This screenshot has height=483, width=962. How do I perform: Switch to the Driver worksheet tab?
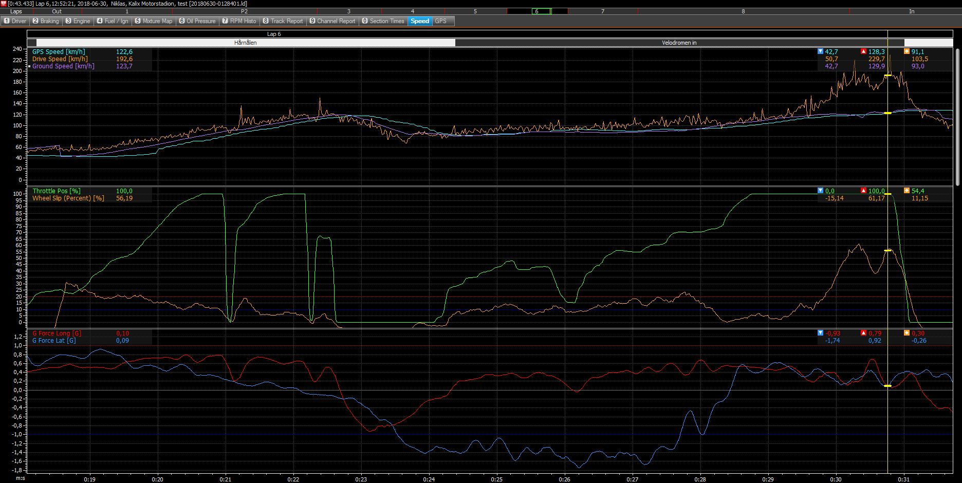(15, 21)
